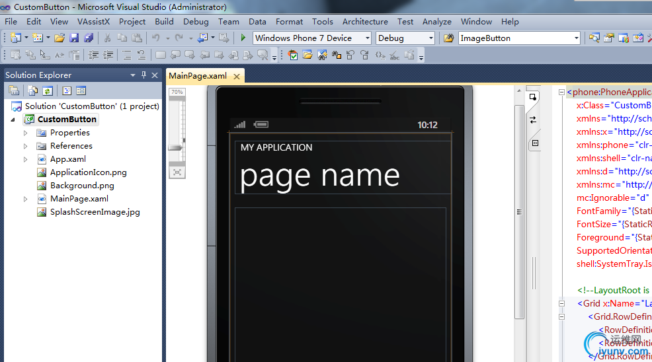The width and height of the screenshot is (652, 362).
Task: Click the Navigate Backward icon
Action: point(202,38)
